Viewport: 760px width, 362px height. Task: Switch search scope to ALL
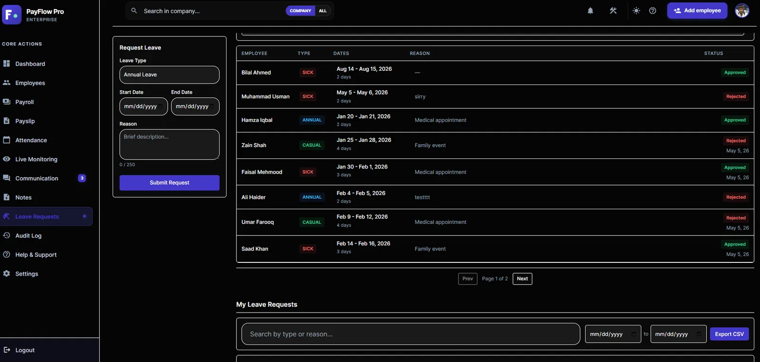(323, 10)
